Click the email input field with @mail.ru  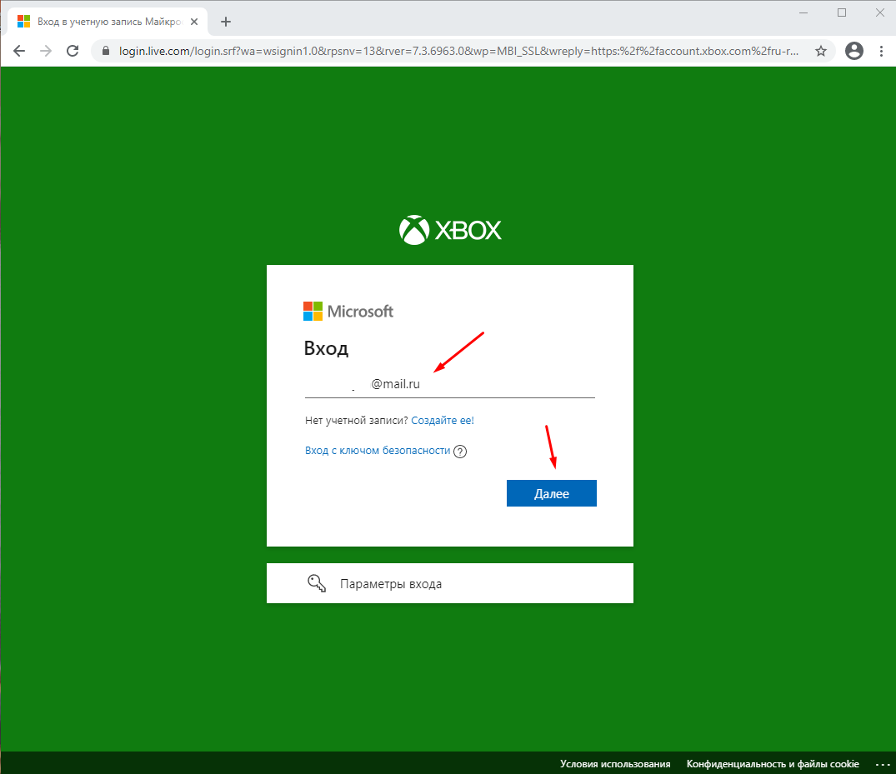[450, 384]
